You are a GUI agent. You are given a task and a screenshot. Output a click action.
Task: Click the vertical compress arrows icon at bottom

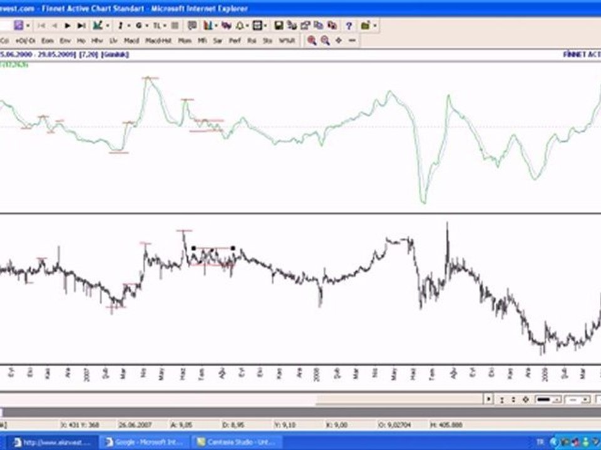click(x=501, y=399)
